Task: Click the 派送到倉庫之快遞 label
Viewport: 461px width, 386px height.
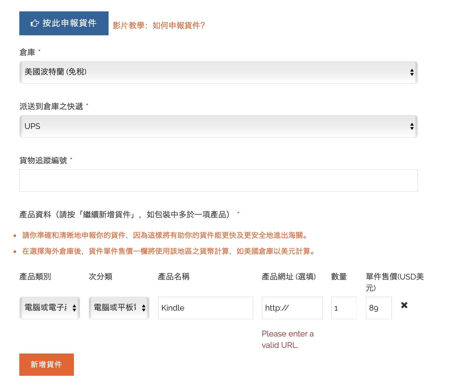Action: (51, 106)
